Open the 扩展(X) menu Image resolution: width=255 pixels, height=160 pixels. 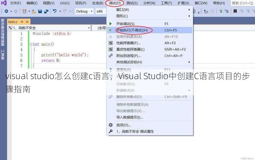tap(183, 3)
